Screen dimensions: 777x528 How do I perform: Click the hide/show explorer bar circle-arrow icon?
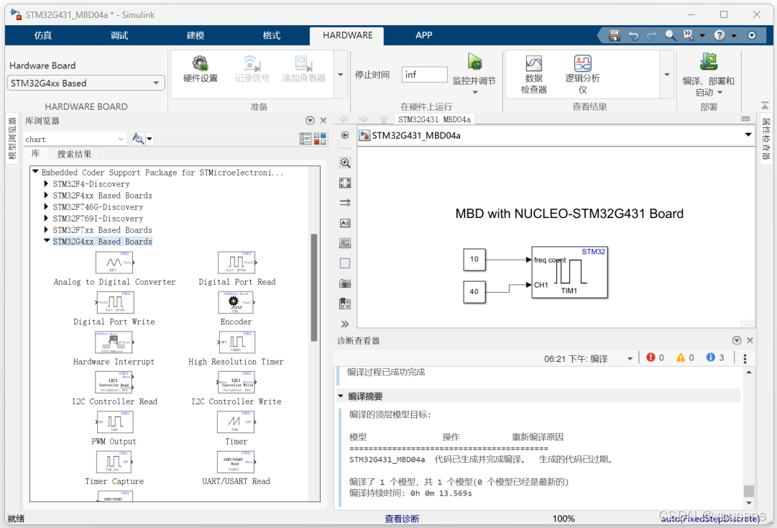[345, 135]
